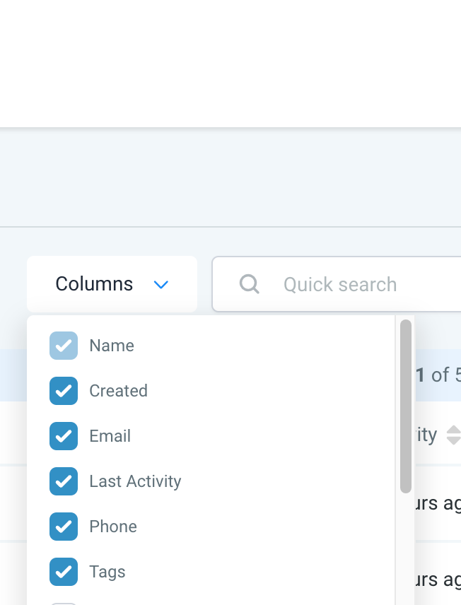Click the Name option label in list
The height and width of the screenshot is (605, 461).
112,346
